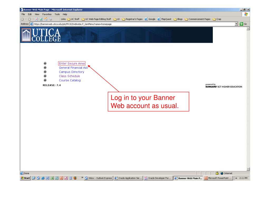Launch Firefox from quick launch
The height and width of the screenshot is (202, 270).
pos(75,178)
